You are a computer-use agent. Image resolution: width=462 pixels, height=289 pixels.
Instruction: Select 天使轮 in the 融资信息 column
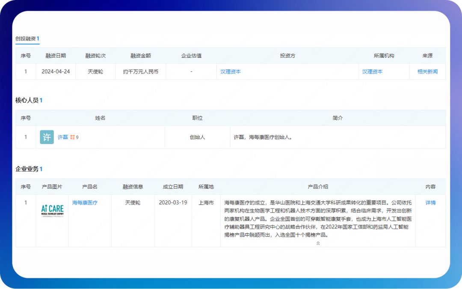pos(133,203)
